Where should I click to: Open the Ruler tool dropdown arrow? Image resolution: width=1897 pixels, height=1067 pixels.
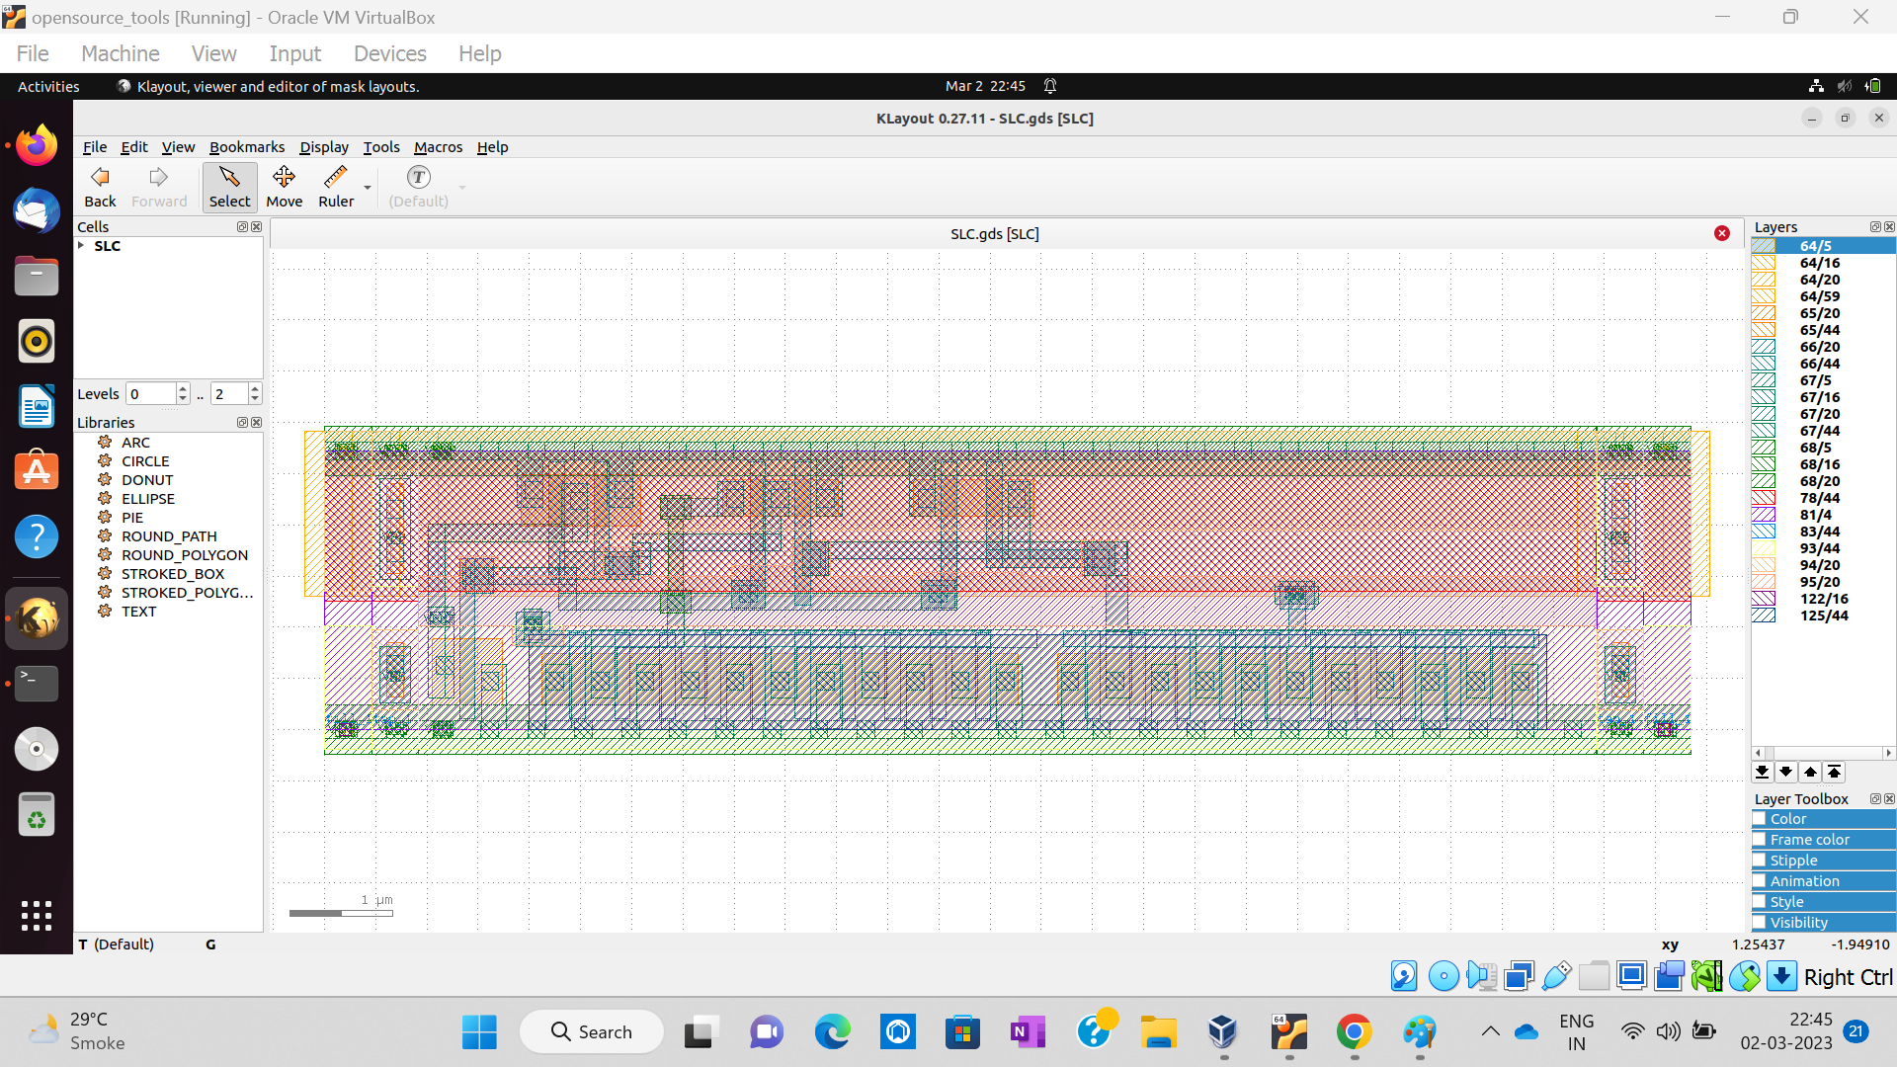point(368,188)
